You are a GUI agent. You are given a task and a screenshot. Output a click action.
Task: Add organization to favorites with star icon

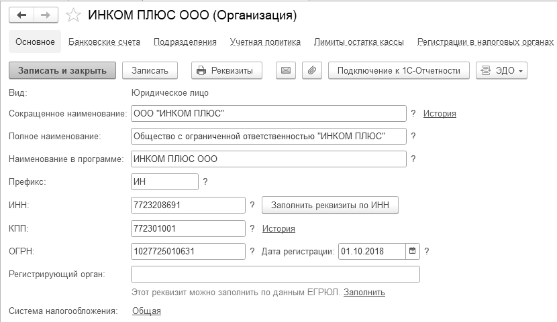coord(75,15)
